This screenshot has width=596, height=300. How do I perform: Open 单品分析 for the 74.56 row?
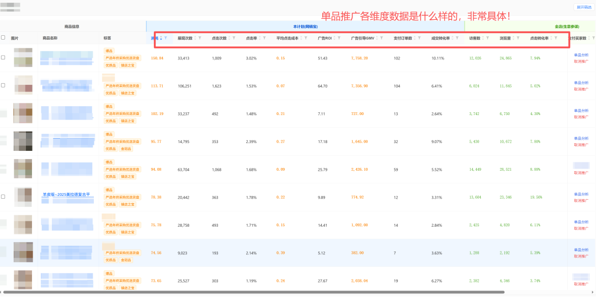581,249
